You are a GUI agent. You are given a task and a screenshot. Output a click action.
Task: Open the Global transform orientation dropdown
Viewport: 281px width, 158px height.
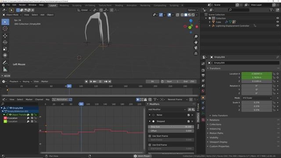tap(84, 10)
